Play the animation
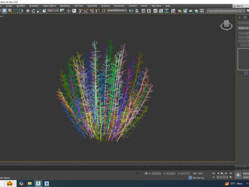 pos(222,173)
